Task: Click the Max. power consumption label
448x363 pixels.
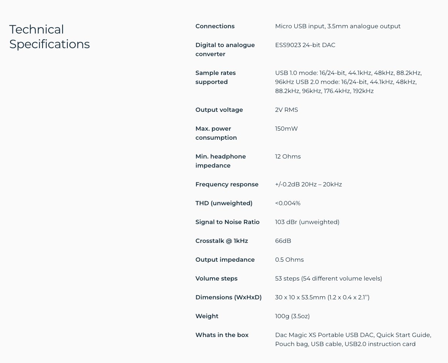Action: tap(216, 133)
